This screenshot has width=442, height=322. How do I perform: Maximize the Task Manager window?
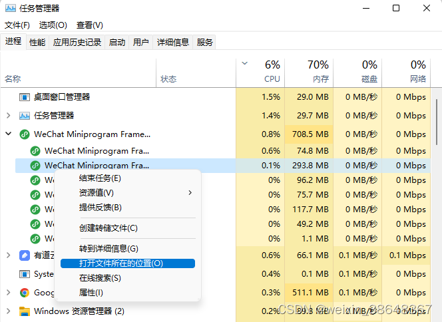(x=396, y=8)
